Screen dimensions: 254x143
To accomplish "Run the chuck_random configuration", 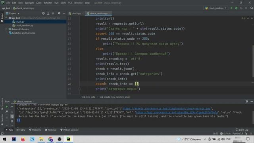I will (231, 8).
